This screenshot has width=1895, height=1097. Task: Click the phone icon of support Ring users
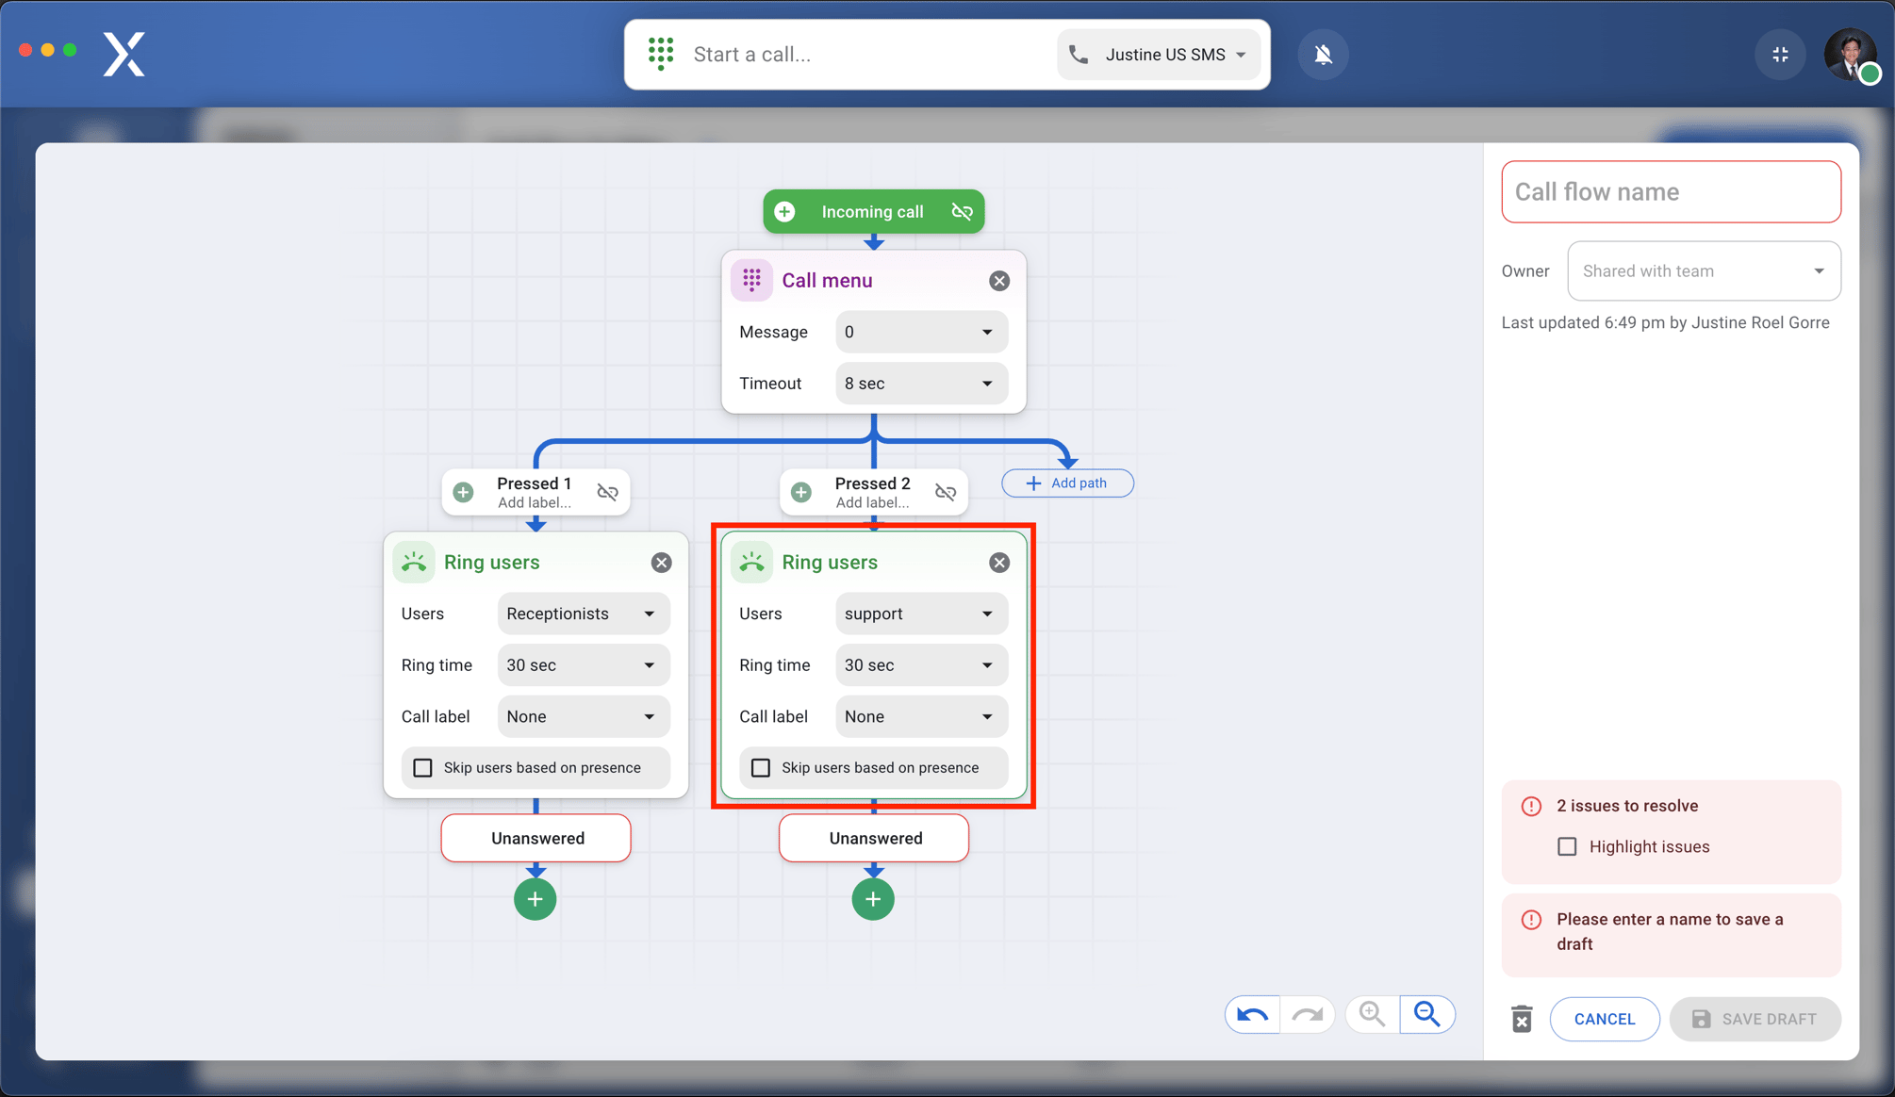click(x=751, y=562)
